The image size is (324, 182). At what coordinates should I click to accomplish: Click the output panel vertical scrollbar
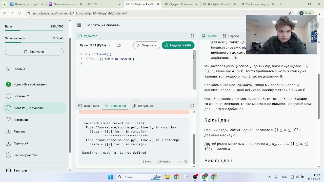point(194,149)
